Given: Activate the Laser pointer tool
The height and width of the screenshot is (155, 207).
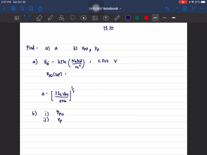Looking at the screenshot, I should point(117,18).
